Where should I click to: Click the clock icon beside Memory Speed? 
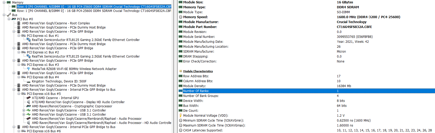[181, 17]
